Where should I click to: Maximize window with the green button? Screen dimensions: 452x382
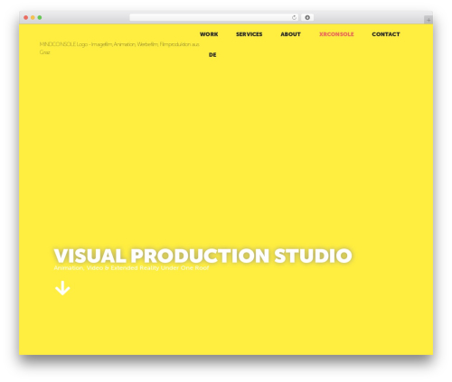40,17
